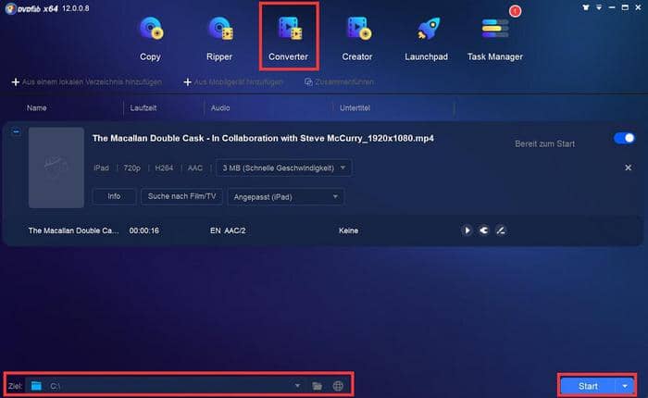Viewport: 648px width, 398px height.
Task: Click the video thumbnail preview
Action: coord(56,168)
